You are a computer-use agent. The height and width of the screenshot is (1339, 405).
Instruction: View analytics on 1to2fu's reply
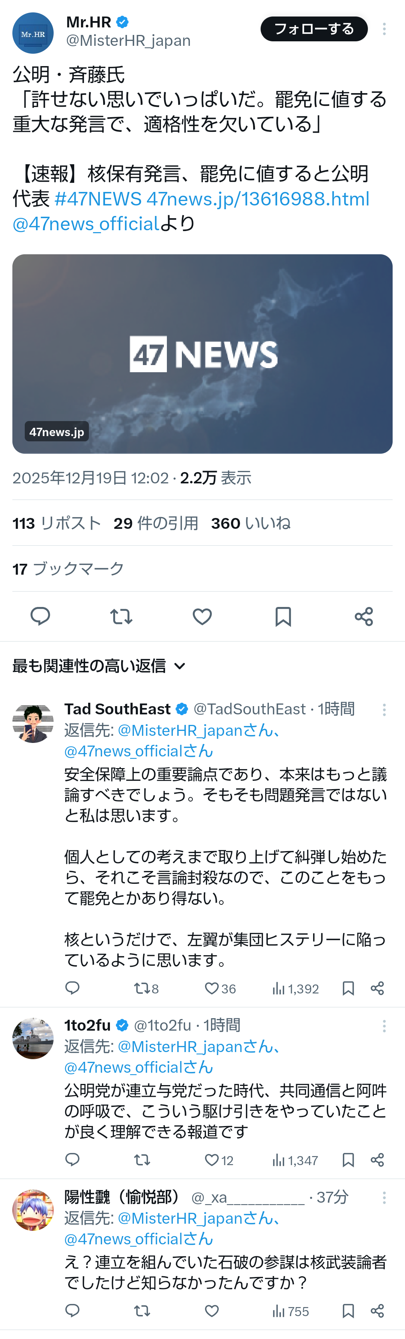pos(295,1160)
